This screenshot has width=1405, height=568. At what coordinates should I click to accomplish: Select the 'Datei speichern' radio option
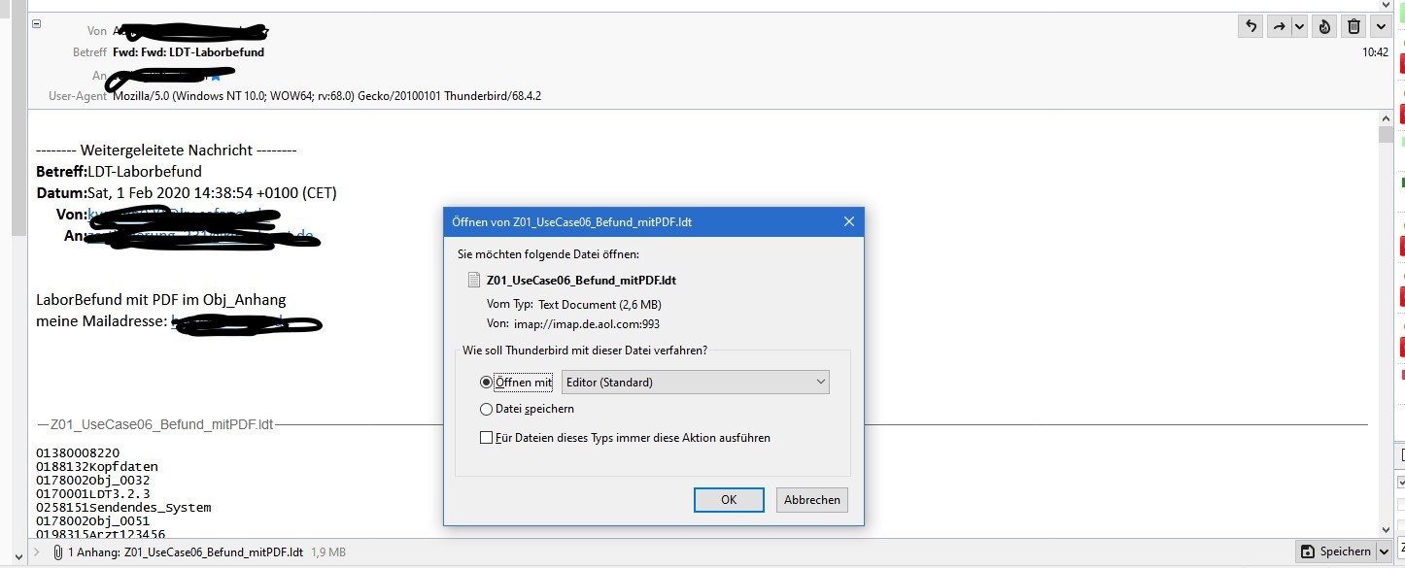coord(487,409)
